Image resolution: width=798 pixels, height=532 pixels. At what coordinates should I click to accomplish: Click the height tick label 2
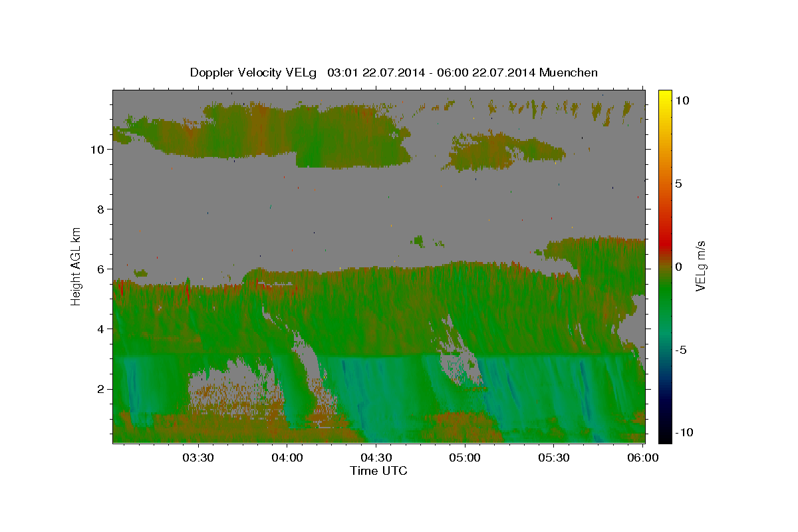[x=101, y=389]
